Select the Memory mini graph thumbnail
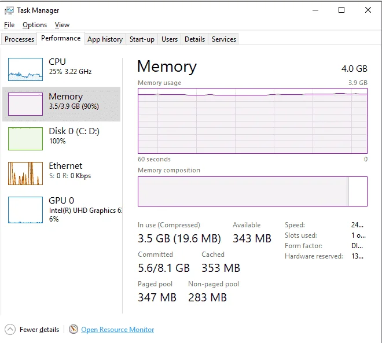The image size is (382, 343). click(x=25, y=104)
